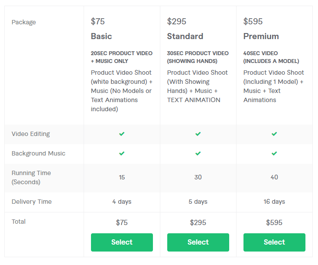
Task: Click the $595 price at top
Action: point(253,21)
